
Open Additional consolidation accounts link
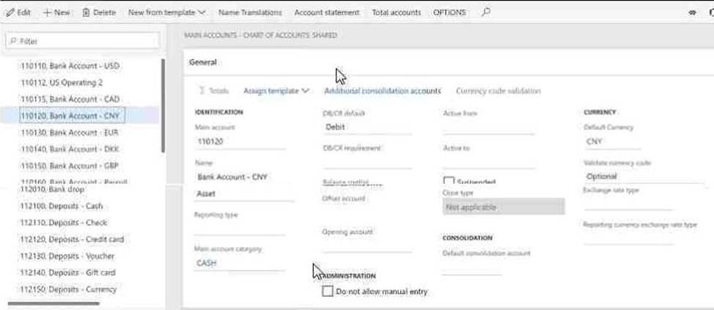click(382, 91)
